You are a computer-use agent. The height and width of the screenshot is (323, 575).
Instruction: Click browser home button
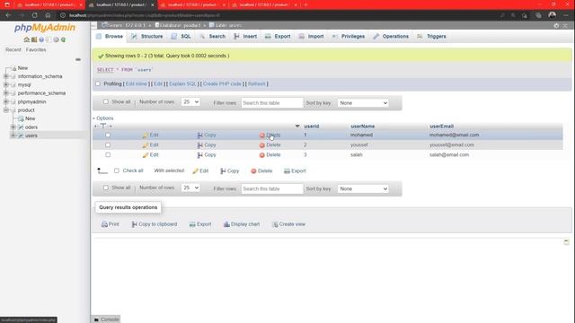pos(48,15)
